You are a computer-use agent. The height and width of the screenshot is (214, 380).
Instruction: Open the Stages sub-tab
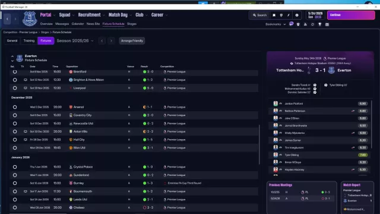(x=132, y=24)
